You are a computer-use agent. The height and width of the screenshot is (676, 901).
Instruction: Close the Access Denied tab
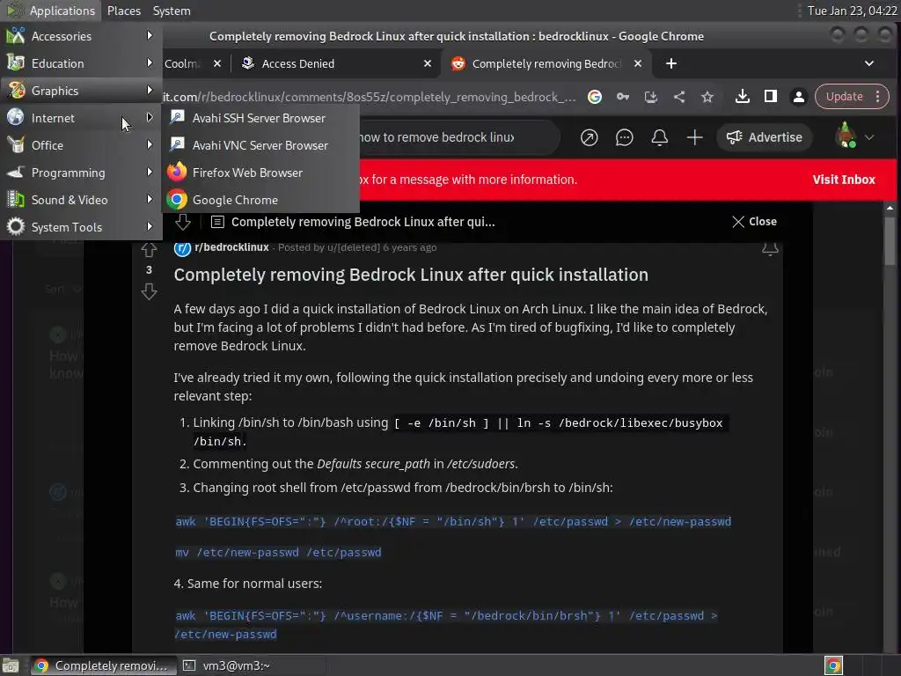point(427,63)
